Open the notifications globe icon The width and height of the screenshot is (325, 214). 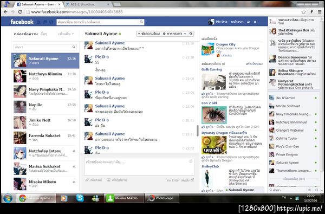tap(51, 22)
